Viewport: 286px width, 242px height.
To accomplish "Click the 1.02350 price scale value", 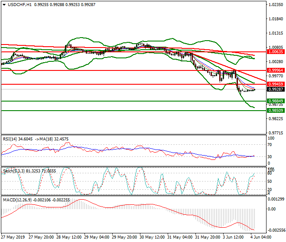I will [x=276, y=5].
